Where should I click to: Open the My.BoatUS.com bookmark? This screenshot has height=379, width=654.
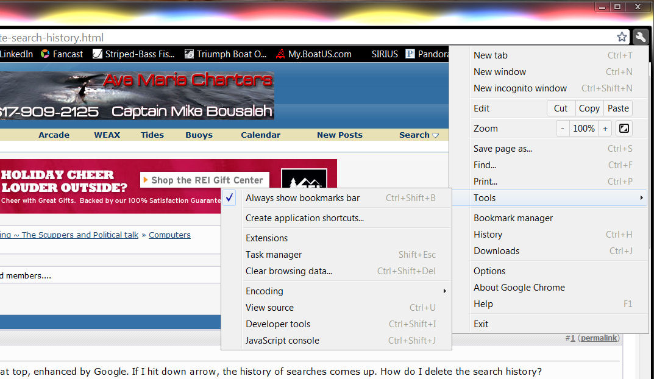click(x=313, y=54)
